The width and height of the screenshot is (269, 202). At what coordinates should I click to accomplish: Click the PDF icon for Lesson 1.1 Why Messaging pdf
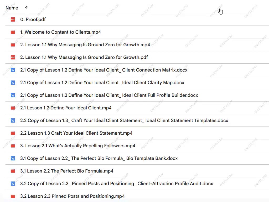[x=13, y=57]
